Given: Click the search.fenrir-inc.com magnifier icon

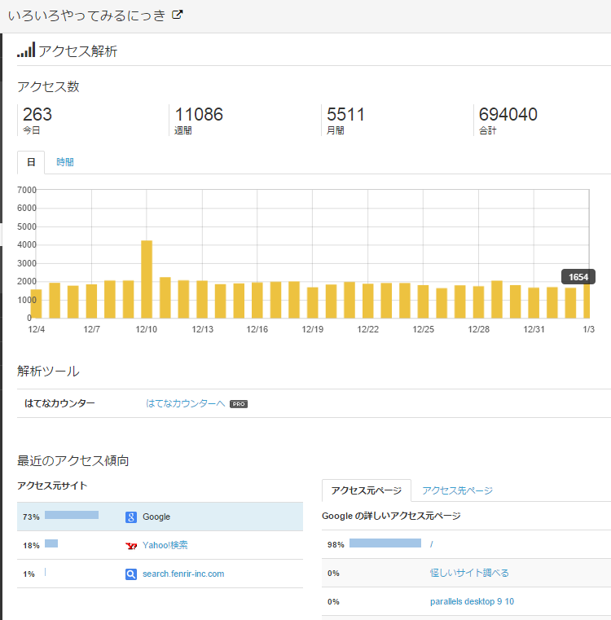Looking at the screenshot, I should pos(131,574).
